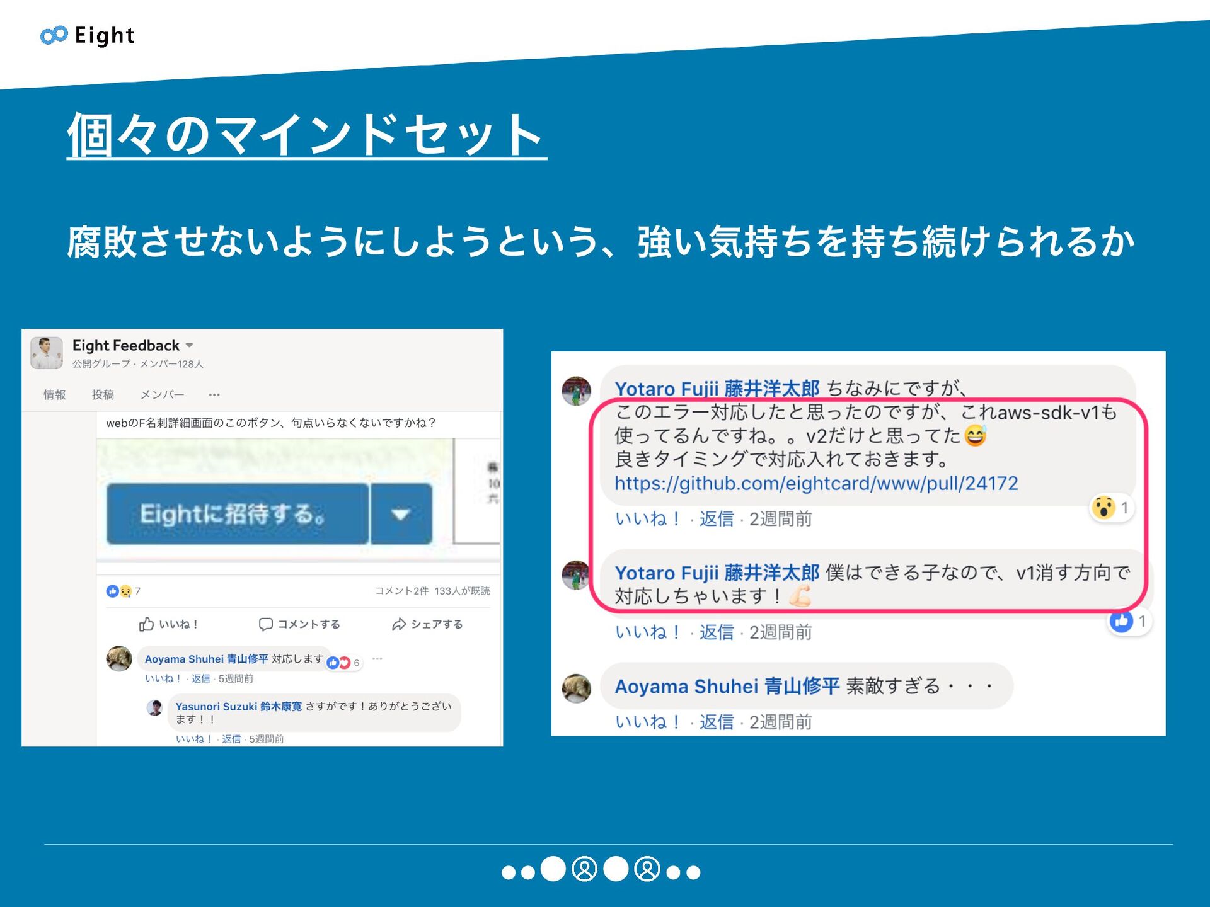Open options ellipsis next to 対応します comment
This screenshot has height=907, width=1210.
pyautogui.click(x=377, y=659)
